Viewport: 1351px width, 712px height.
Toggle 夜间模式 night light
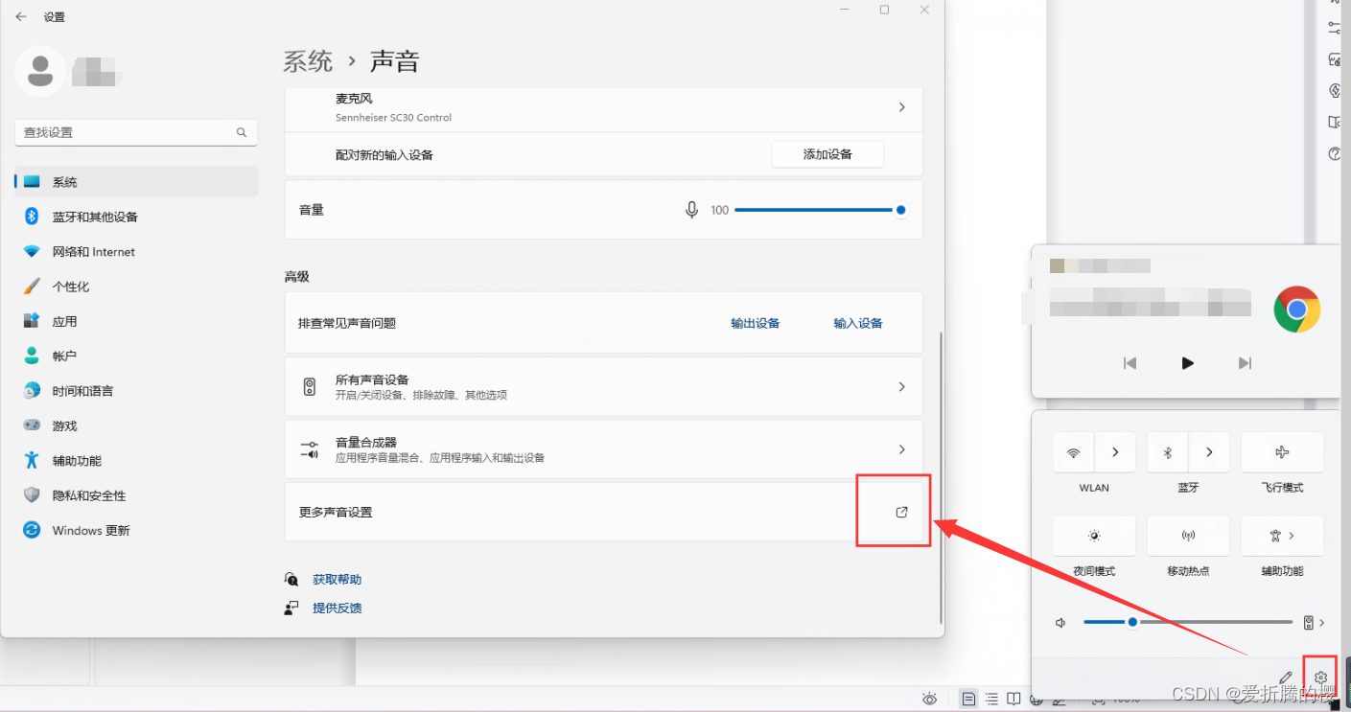pyautogui.click(x=1094, y=536)
